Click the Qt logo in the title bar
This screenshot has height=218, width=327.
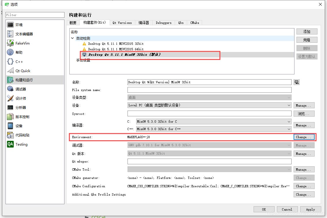[7, 4]
